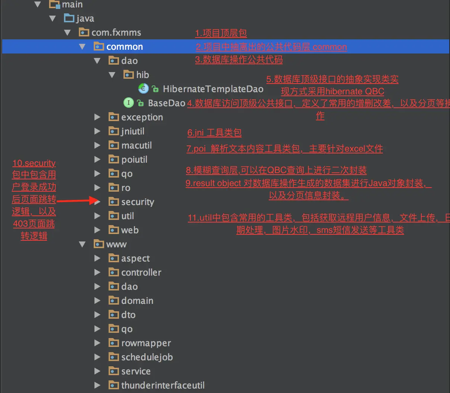Select the poiutil package label

[x=134, y=160]
